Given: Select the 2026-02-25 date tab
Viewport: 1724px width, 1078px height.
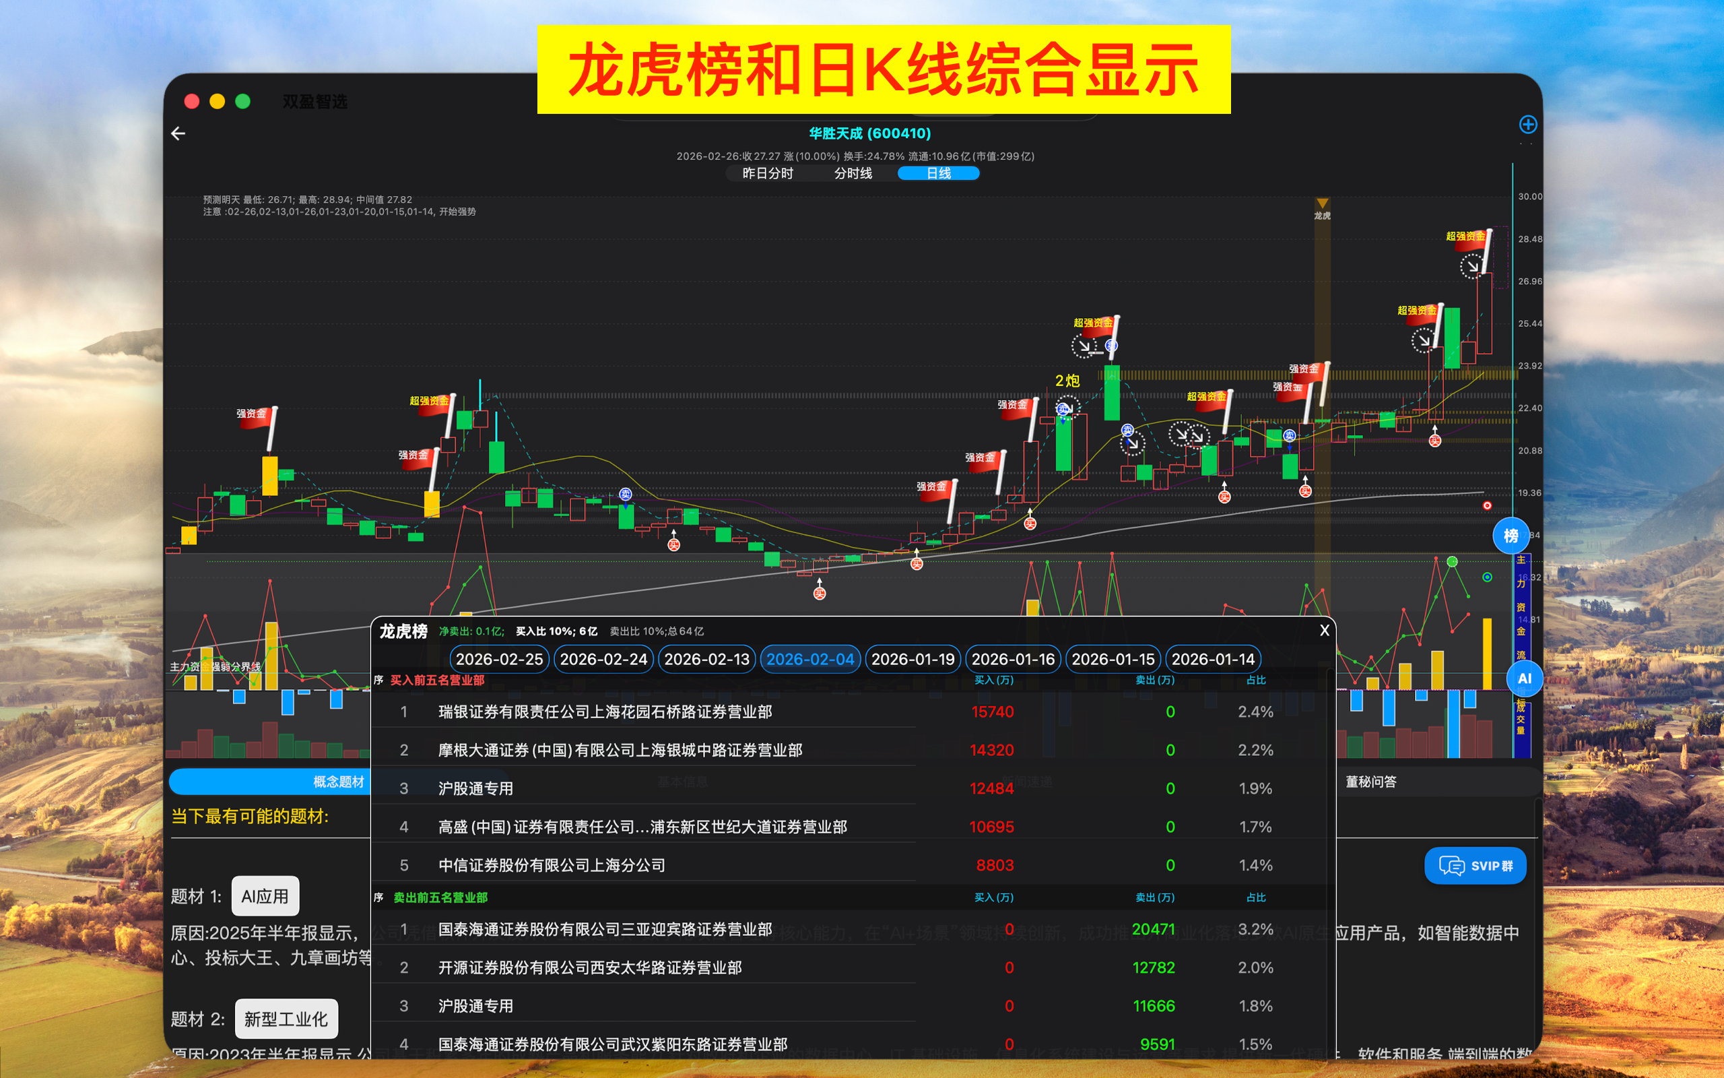Looking at the screenshot, I should click(x=500, y=659).
